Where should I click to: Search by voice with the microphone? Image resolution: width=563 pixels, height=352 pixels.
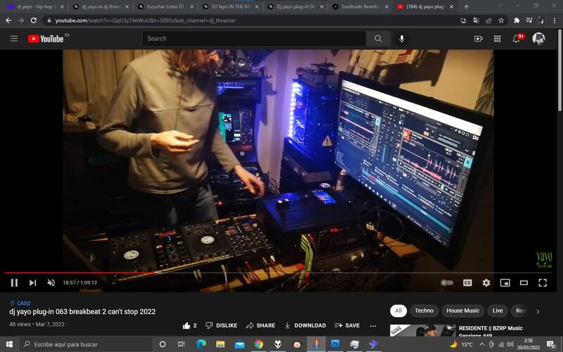coord(402,39)
